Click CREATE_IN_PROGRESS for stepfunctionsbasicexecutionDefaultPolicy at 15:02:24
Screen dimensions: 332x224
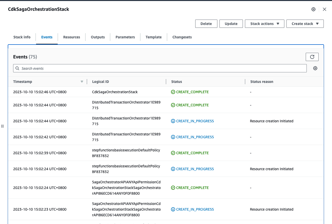192,169
